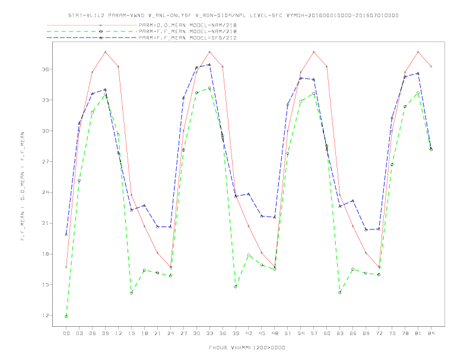The height and width of the screenshot is (363, 470).
Task: Click y-axis tick label 24
Action: point(45,192)
